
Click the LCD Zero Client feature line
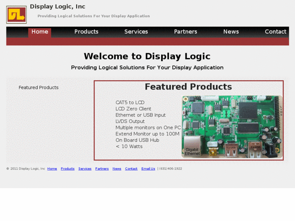coord(133,109)
